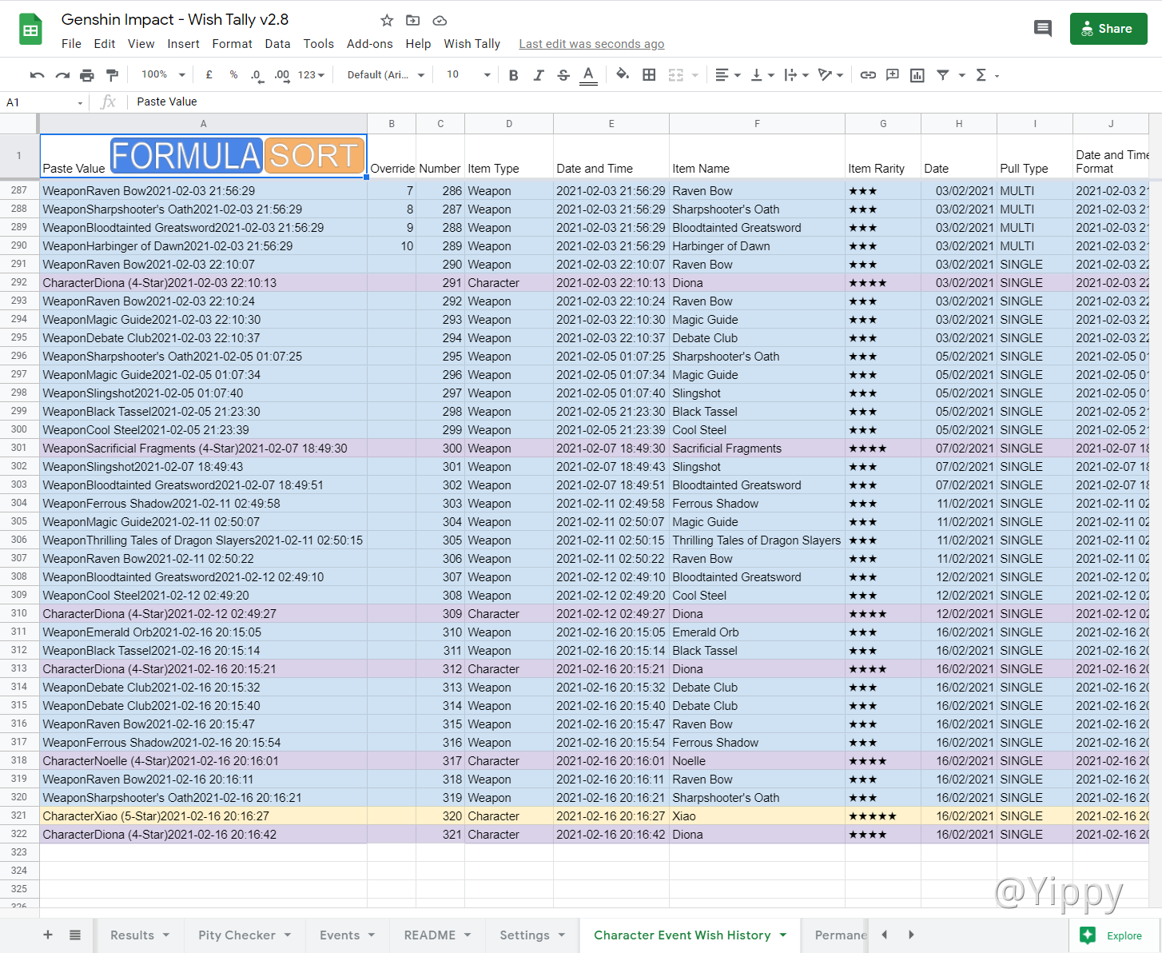Format as percent with % icon
The width and height of the screenshot is (1162, 953).
(233, 74)
